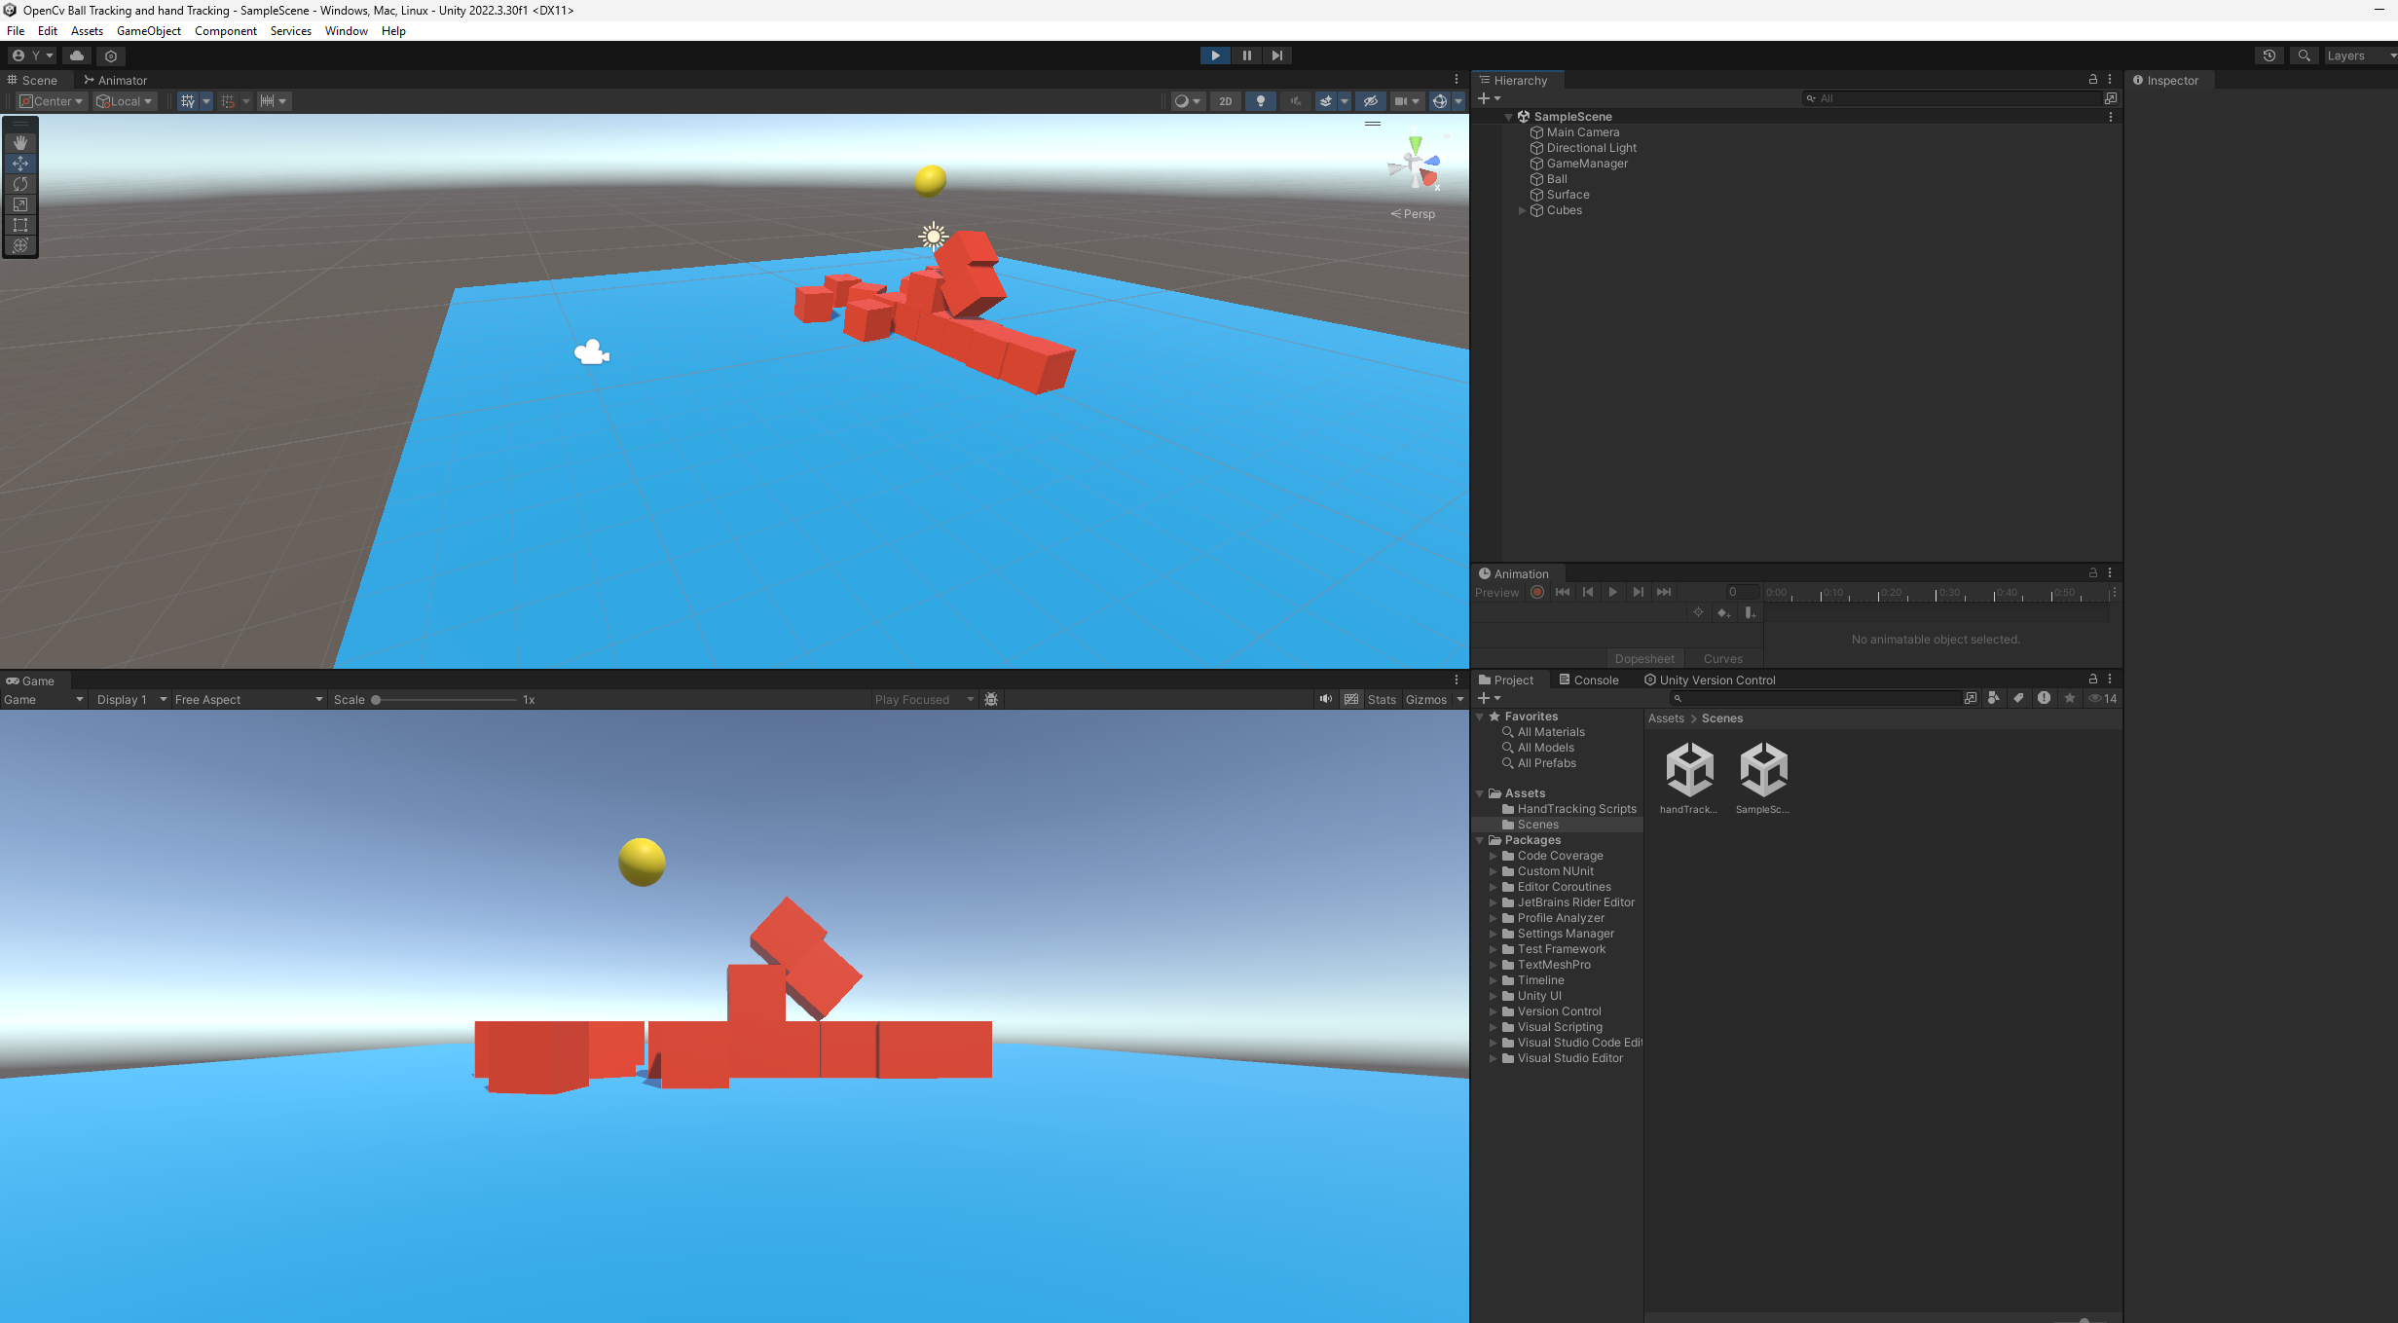Mute audio in the Game view
The image size is (2398, 1323).
[x=1325, y=699]
